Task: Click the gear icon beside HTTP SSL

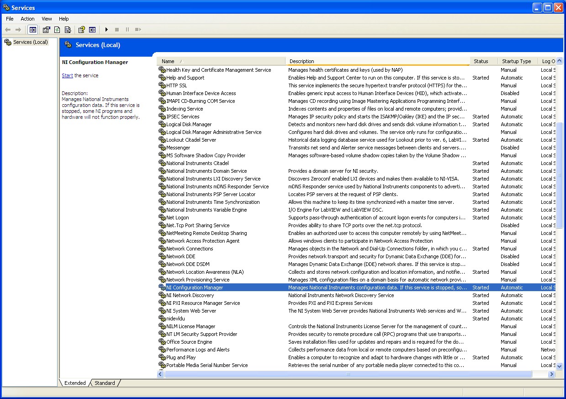Action: pyautogui.click(x=162, y=85)
